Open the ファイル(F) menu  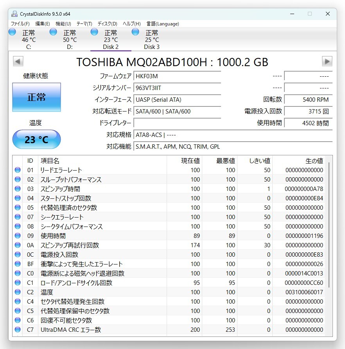(x=20, y=23)
